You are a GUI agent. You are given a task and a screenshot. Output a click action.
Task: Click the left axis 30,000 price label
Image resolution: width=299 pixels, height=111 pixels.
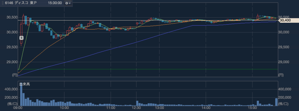coord(12,32)
